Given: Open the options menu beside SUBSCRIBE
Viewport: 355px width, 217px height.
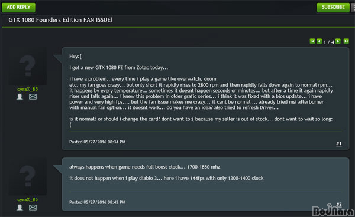Looking at the screenshot, I should point(353,7).
